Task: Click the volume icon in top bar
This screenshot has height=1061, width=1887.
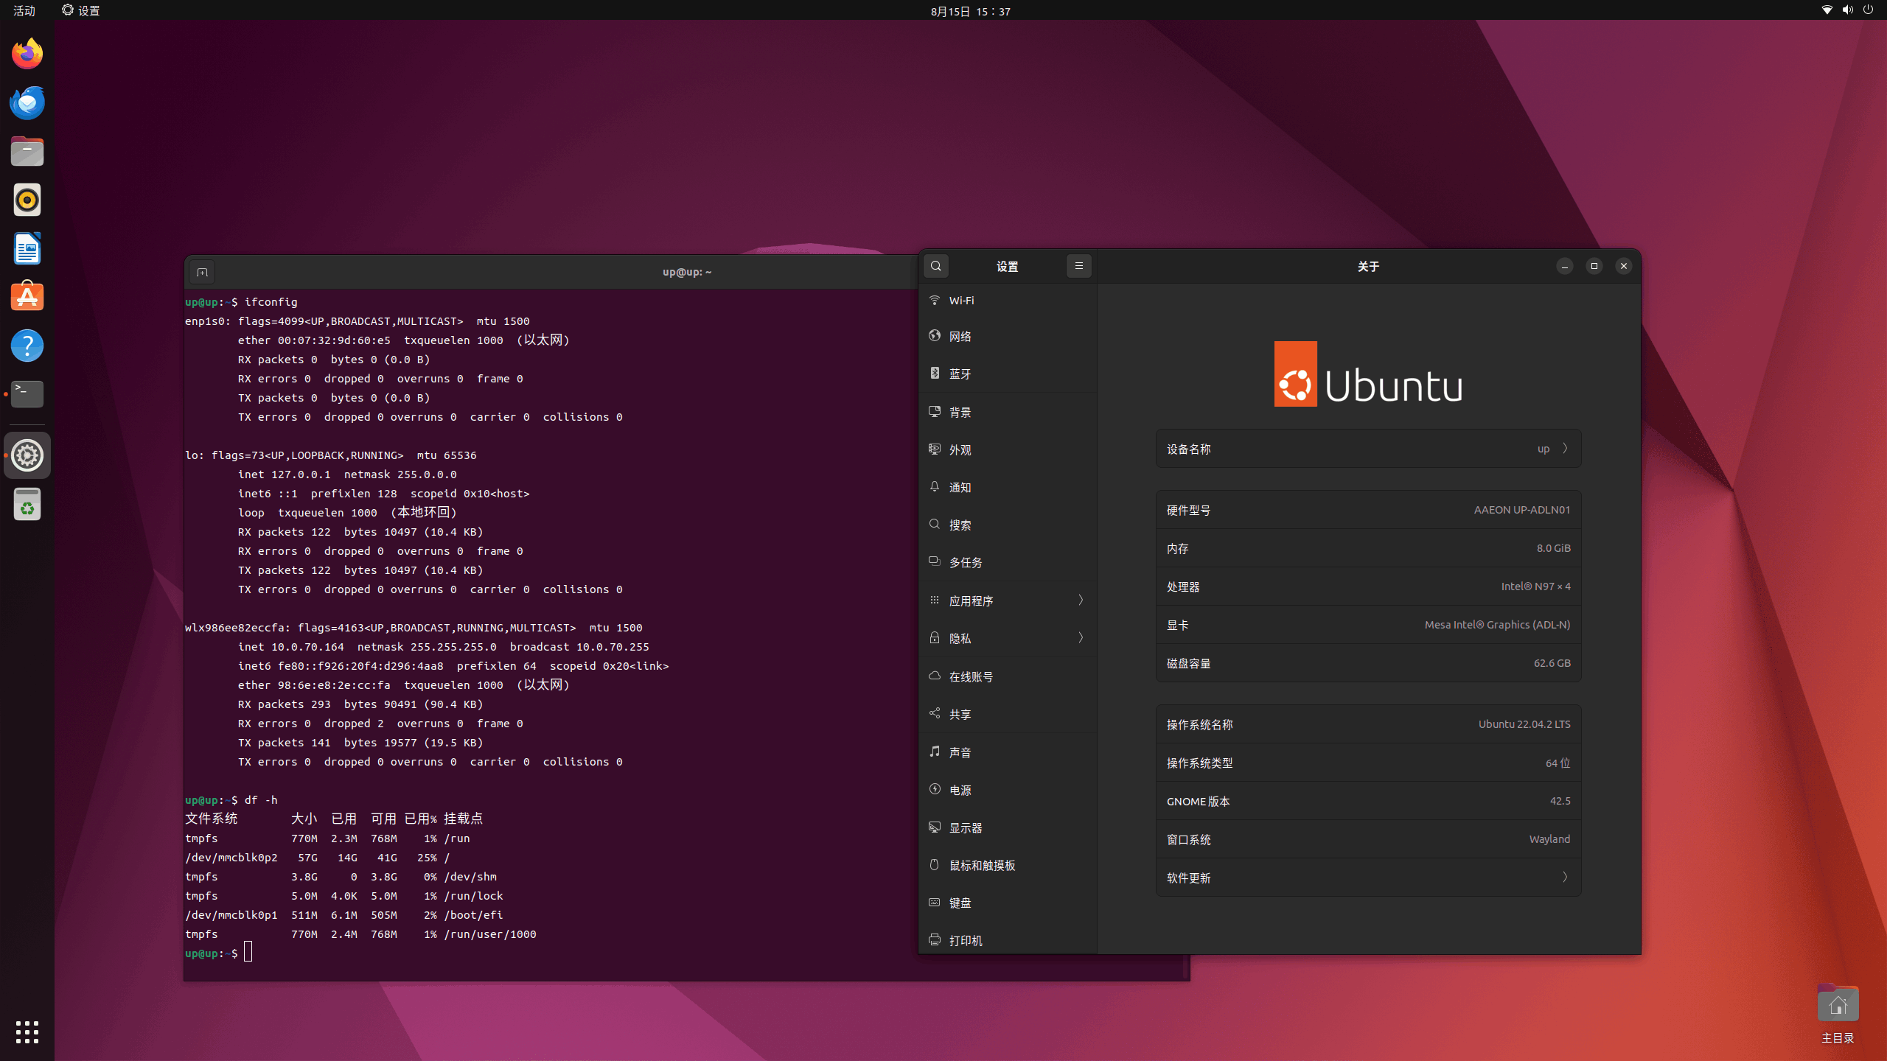Action: (1848, 10)
